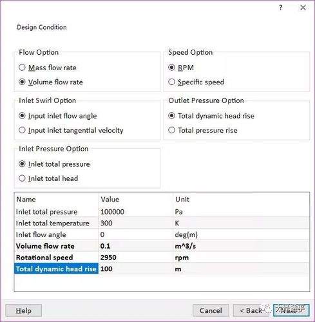This screenshot has width=315, height=322.
Task: Edit Inlet total temperature value 300
Action: tap(136, 223)
